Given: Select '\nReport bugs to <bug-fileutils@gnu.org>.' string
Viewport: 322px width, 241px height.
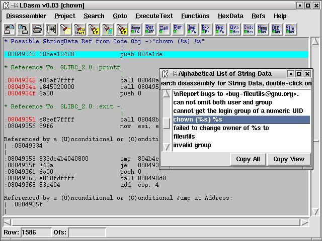Looking at the screenshot, I should 242,94.
